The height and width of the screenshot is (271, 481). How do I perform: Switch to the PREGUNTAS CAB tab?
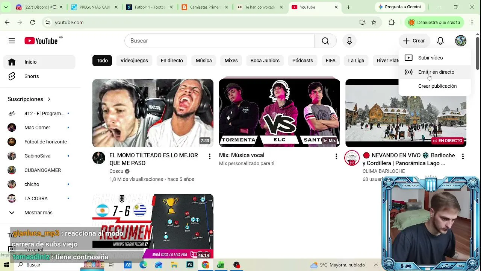point(94,7)
